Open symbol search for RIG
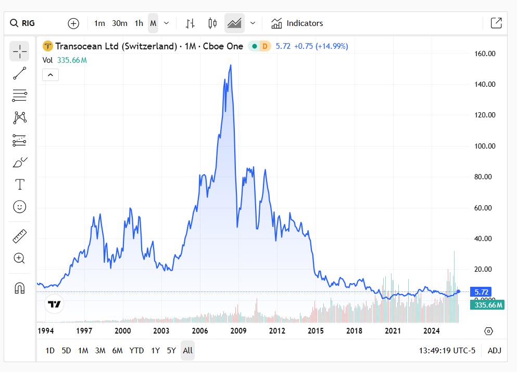Screen dimensions: 517x372 click(x=23, y=23)
